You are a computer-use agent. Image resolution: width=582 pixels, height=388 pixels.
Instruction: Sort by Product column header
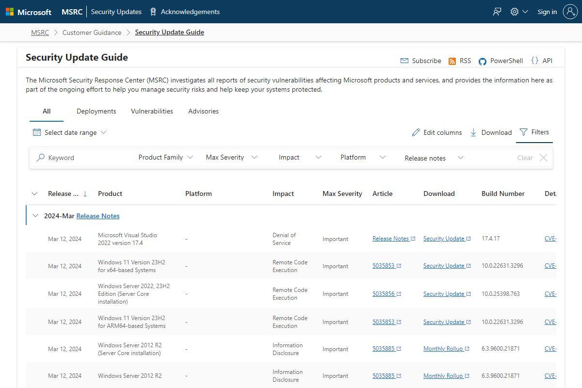110,194
